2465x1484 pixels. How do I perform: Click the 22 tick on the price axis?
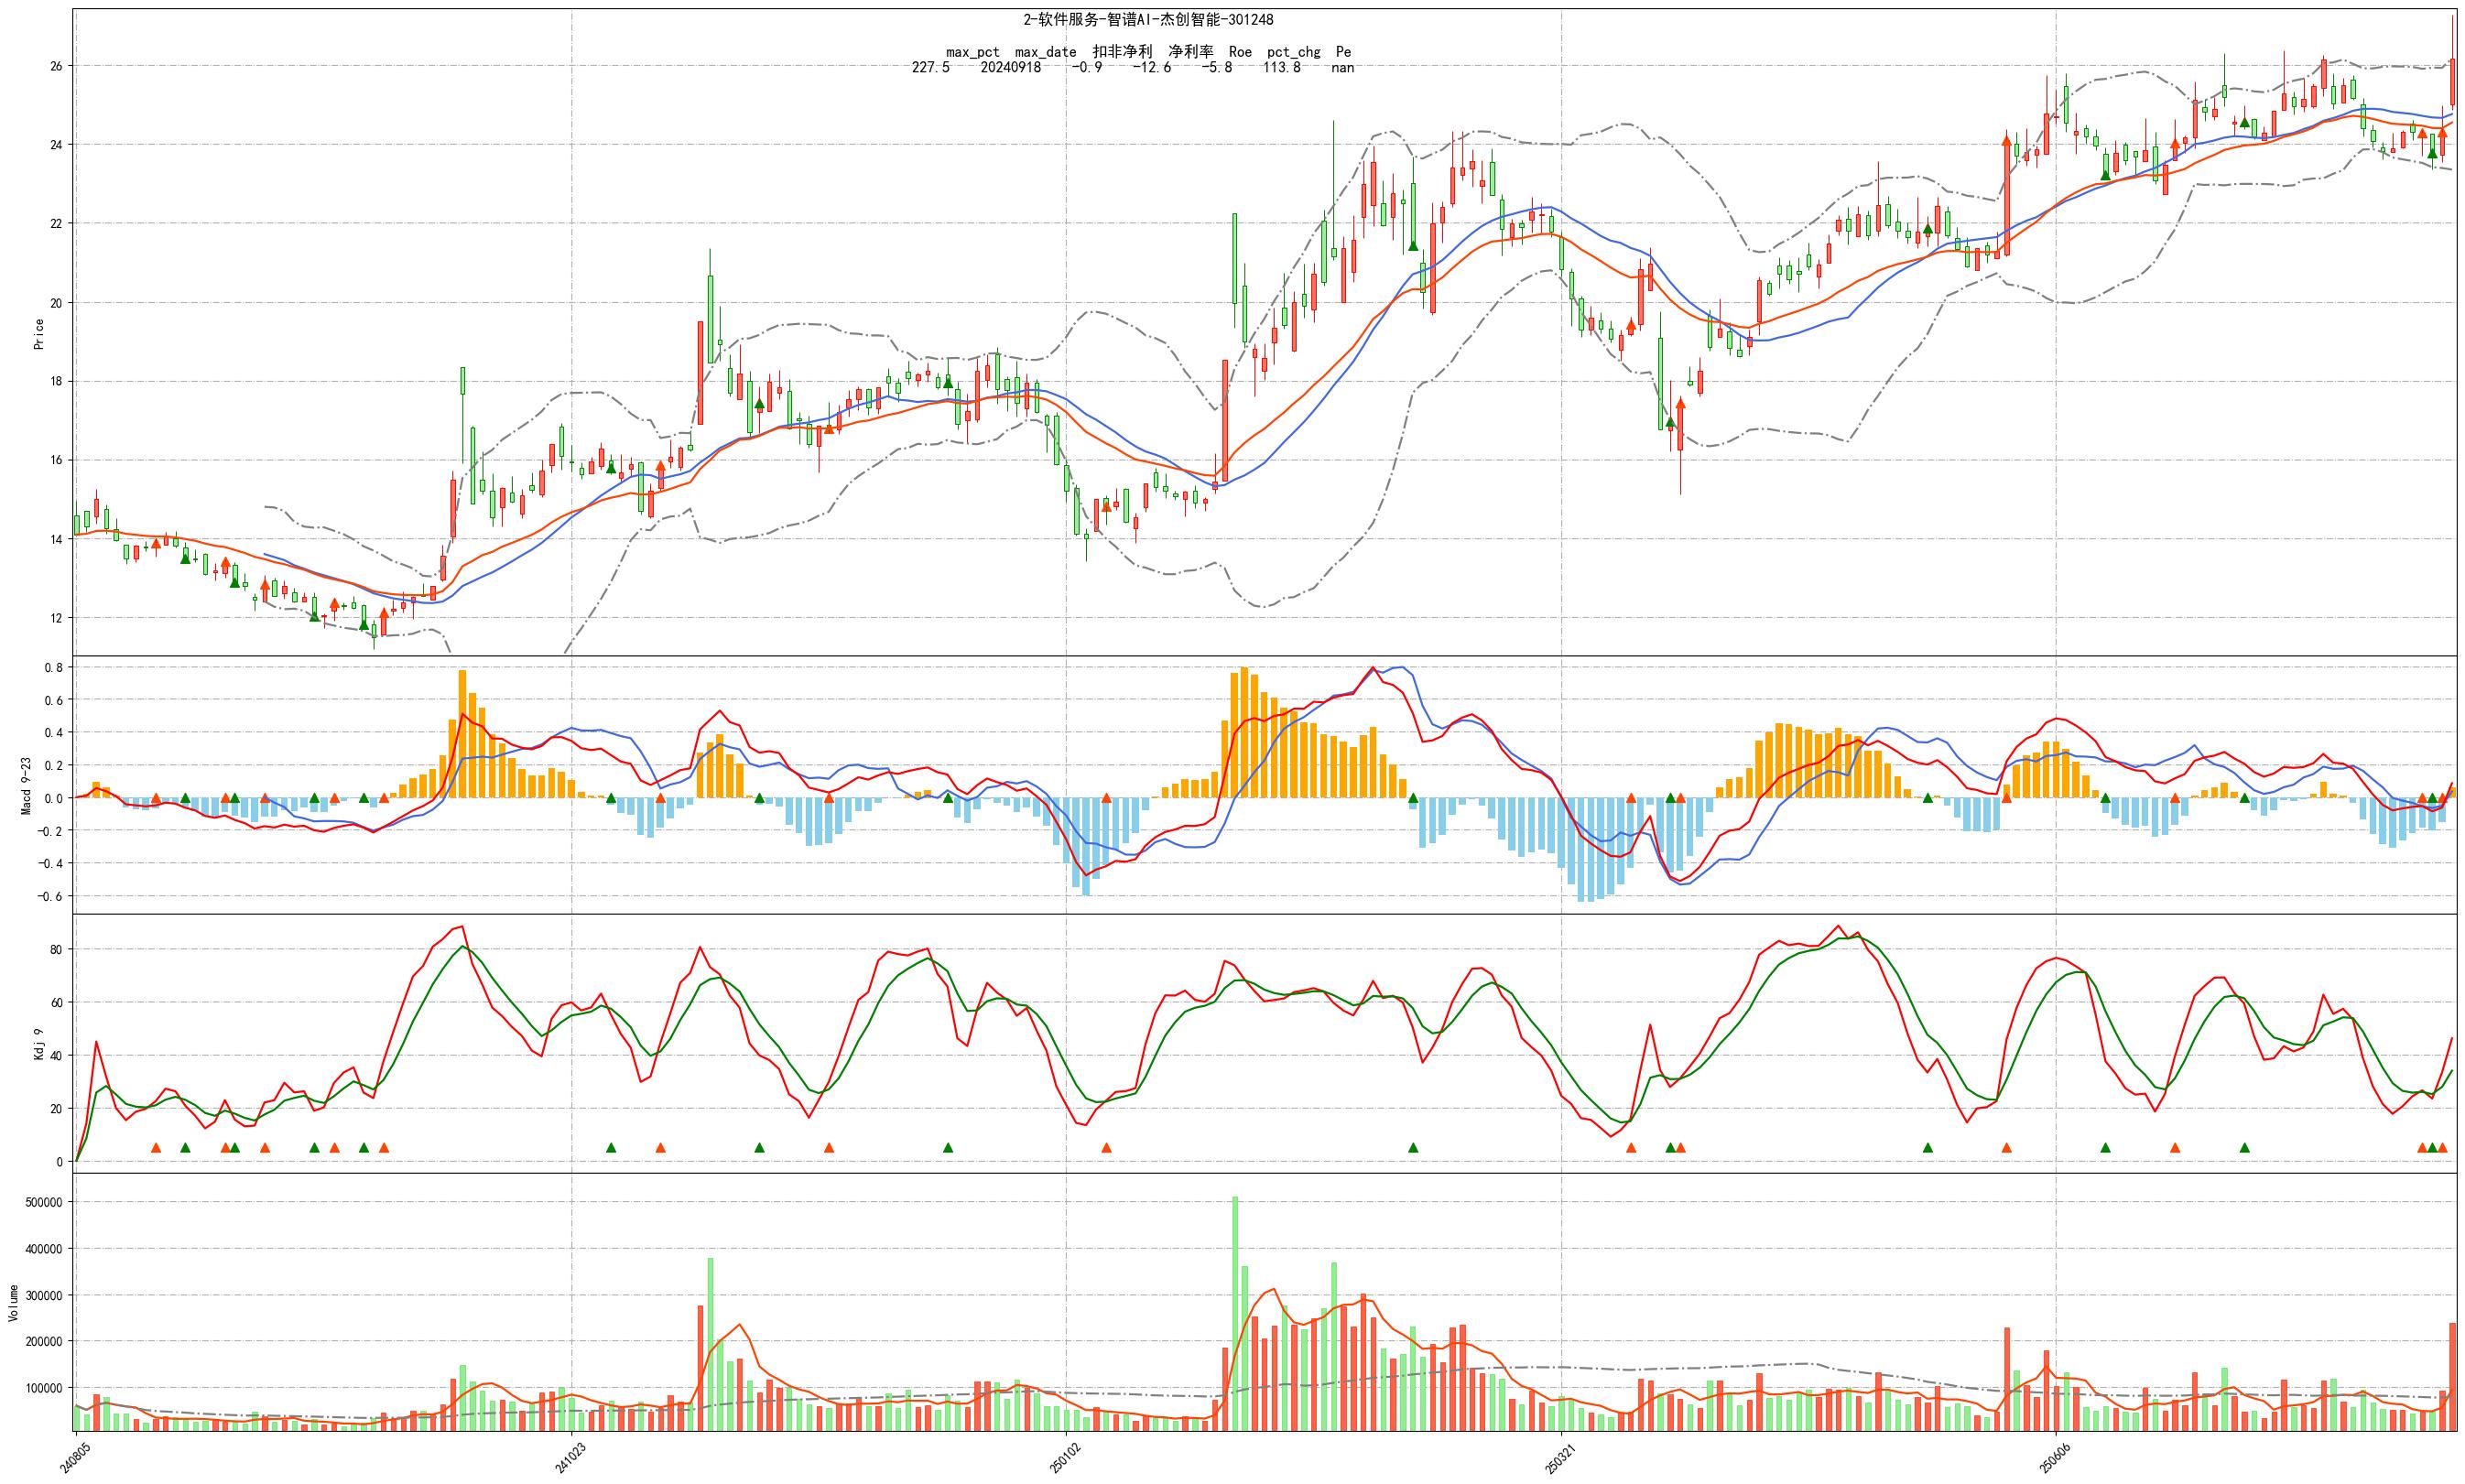tap(56, 224)
